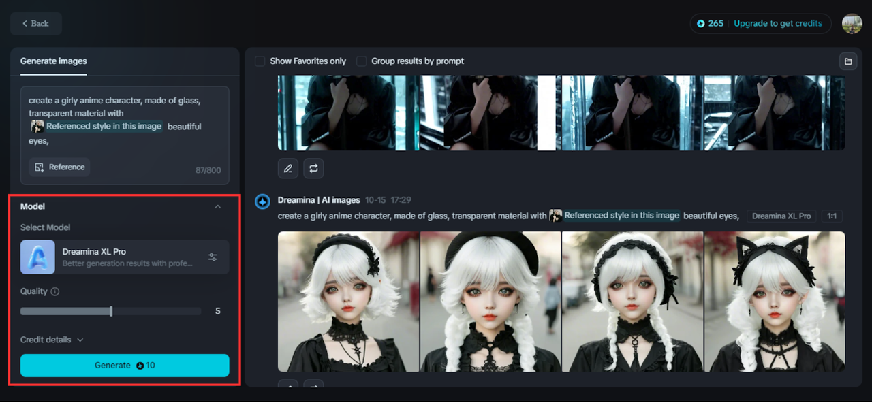Open second anime girl with black beret
The height and width of the screenshot is (405, 872).
[490, 302]
